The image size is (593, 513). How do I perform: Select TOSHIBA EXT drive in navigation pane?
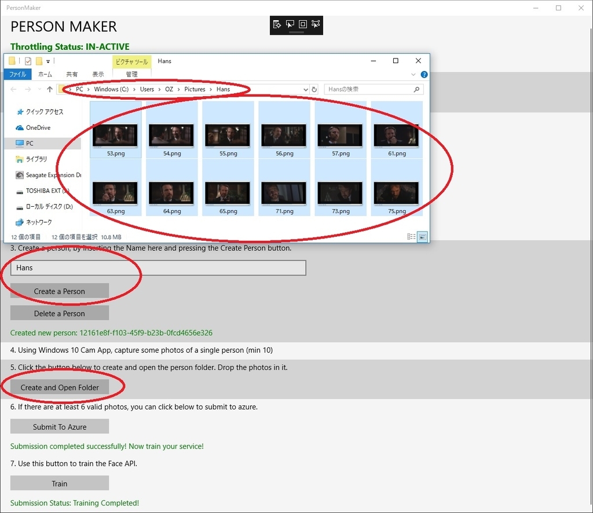click(47, 191)
